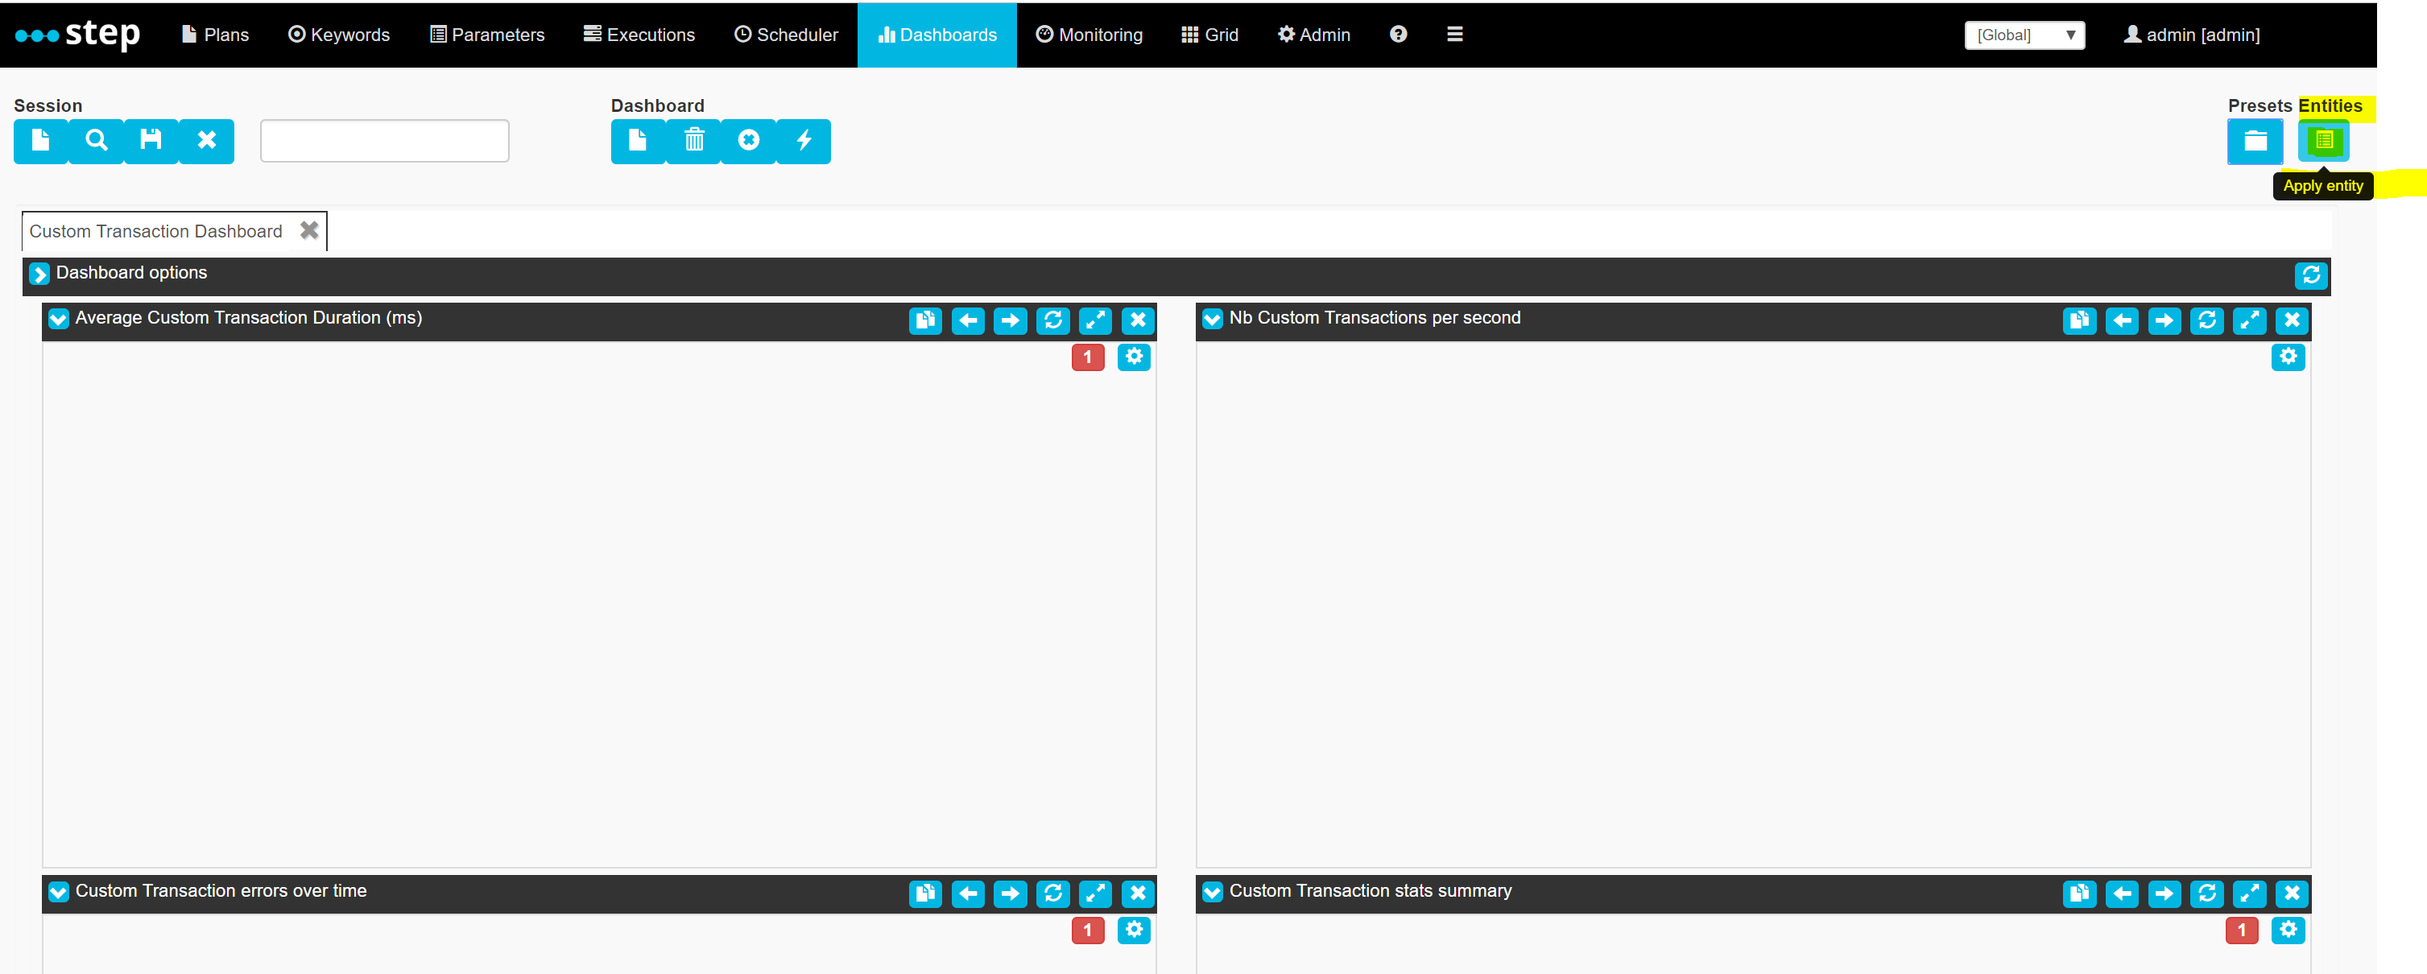Collapse Custom Transaction errors over time panel
Screen dimensions: 2427x974
59,892
